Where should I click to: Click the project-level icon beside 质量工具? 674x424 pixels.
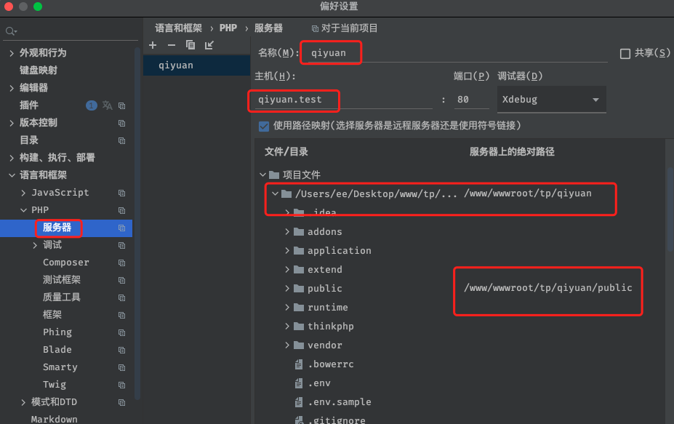tap(121, 297)
